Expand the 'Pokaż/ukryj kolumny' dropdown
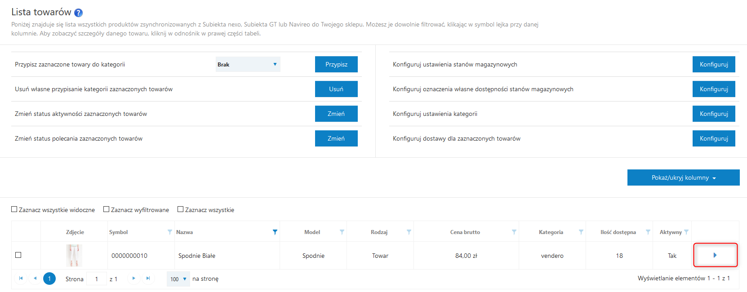 tap(683, 177)
